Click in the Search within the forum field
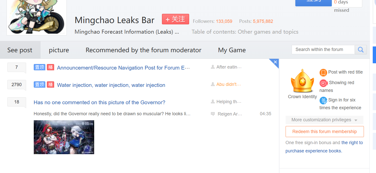376x173 pixels. click(x=323, y=50)
